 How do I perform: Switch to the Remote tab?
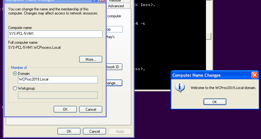[115, 1]
